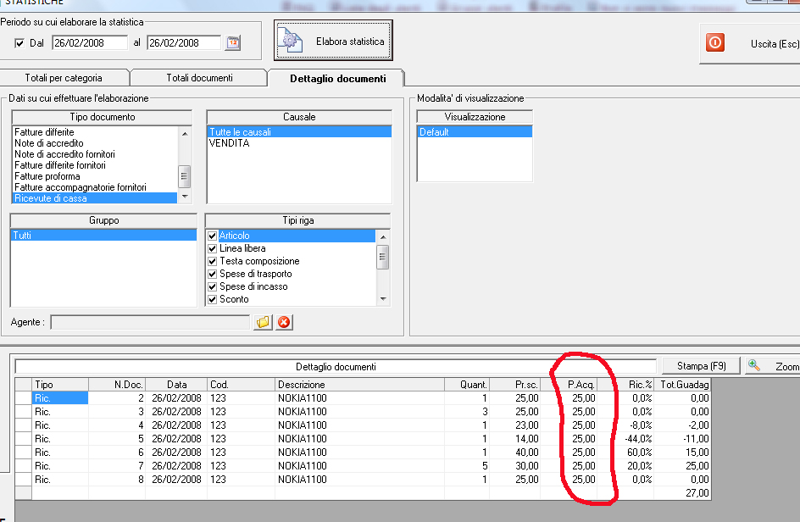Click Tipo documento scrollbar thumb

pos(184,176)
